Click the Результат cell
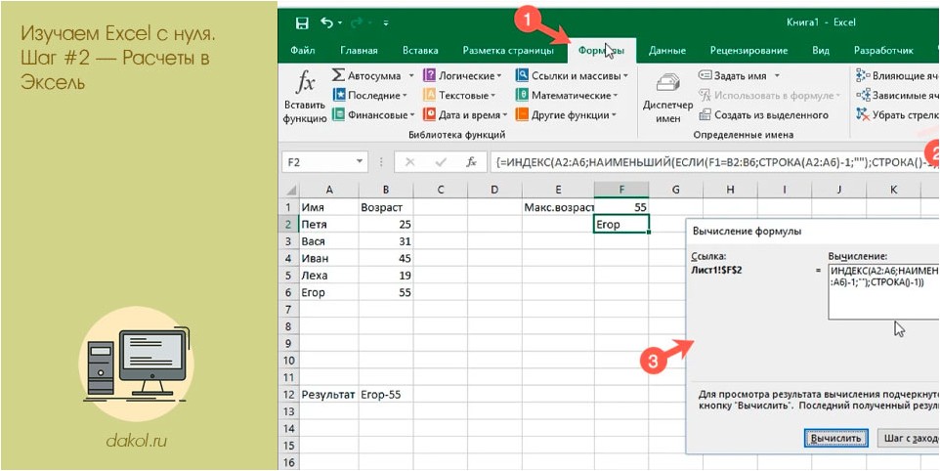Screen dimensions: 940x471 (329, 395)
